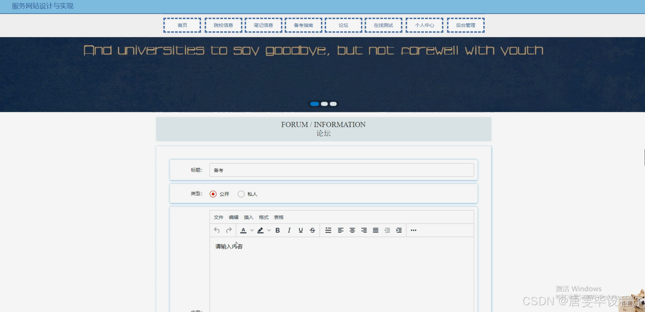The width and height of the screenshot is (645, 312).
Task: Click into the editor content area
Action: (x=341, y=274)
